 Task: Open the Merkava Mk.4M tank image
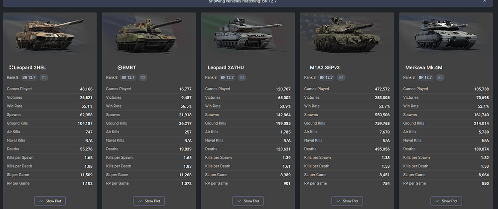tap(446, 35)
